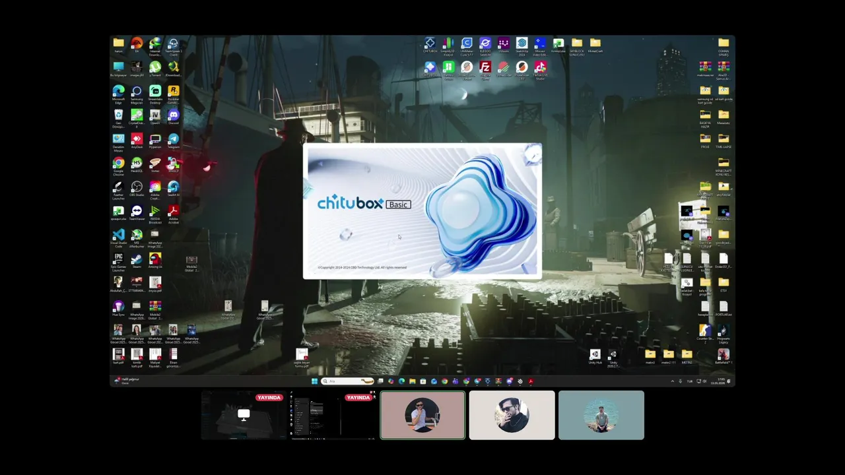Launch the Epic Games Launcher shortcut
This screenshot has width=845, height=475.
click(x=118, y=261)
